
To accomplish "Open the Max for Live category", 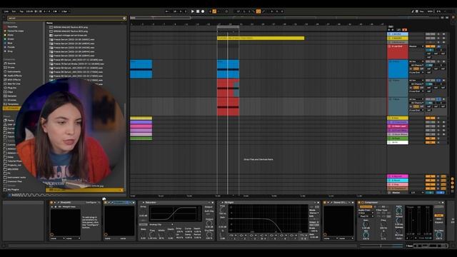I will pos(13,84).
